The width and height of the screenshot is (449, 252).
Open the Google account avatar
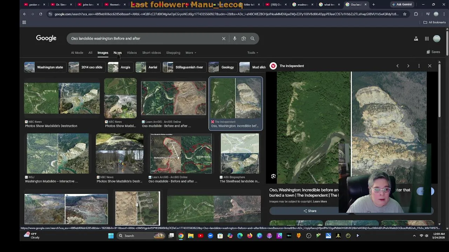(x=437, y=38)
